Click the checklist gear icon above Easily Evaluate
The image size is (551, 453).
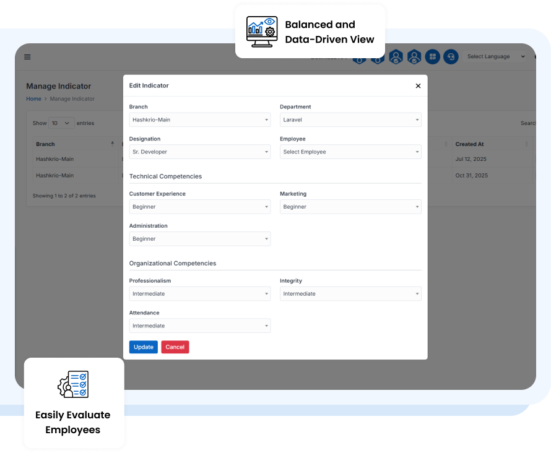click(x=73, y=384)
